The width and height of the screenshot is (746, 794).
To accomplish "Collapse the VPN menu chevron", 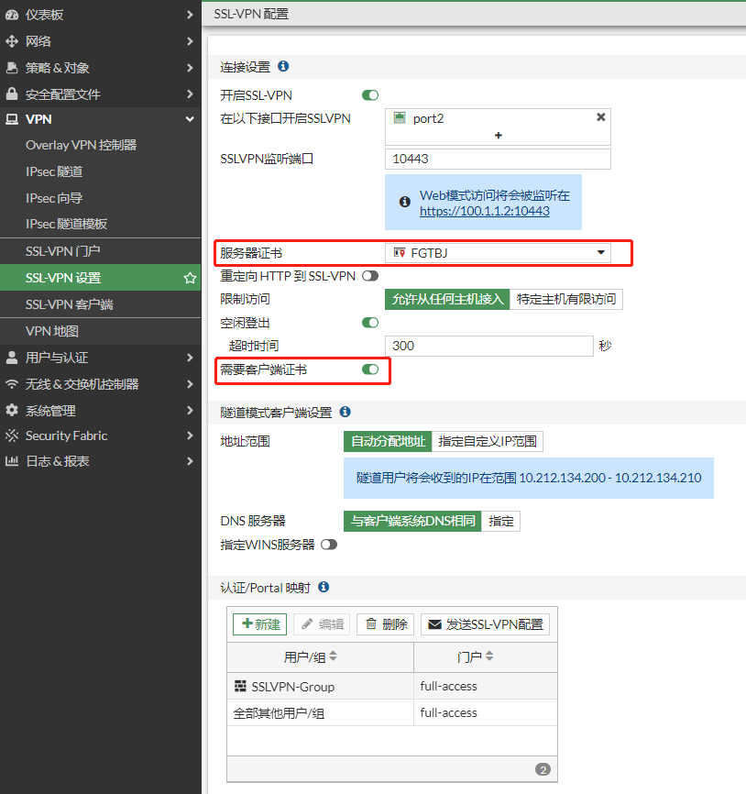I will coord(190,119).
